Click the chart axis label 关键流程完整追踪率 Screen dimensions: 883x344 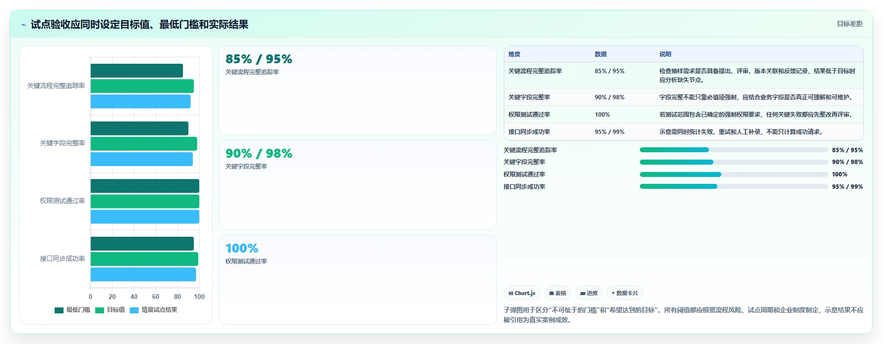[56, 86]
